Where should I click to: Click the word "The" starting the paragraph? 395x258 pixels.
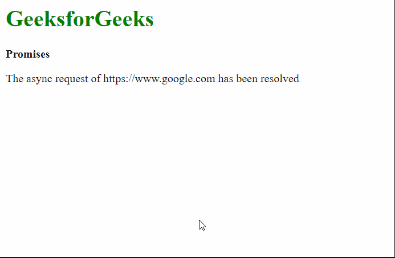coord(15,79)
